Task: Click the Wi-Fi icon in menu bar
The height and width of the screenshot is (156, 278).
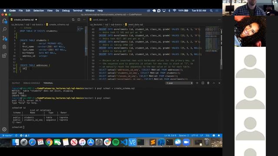Action: coord(175,10)
